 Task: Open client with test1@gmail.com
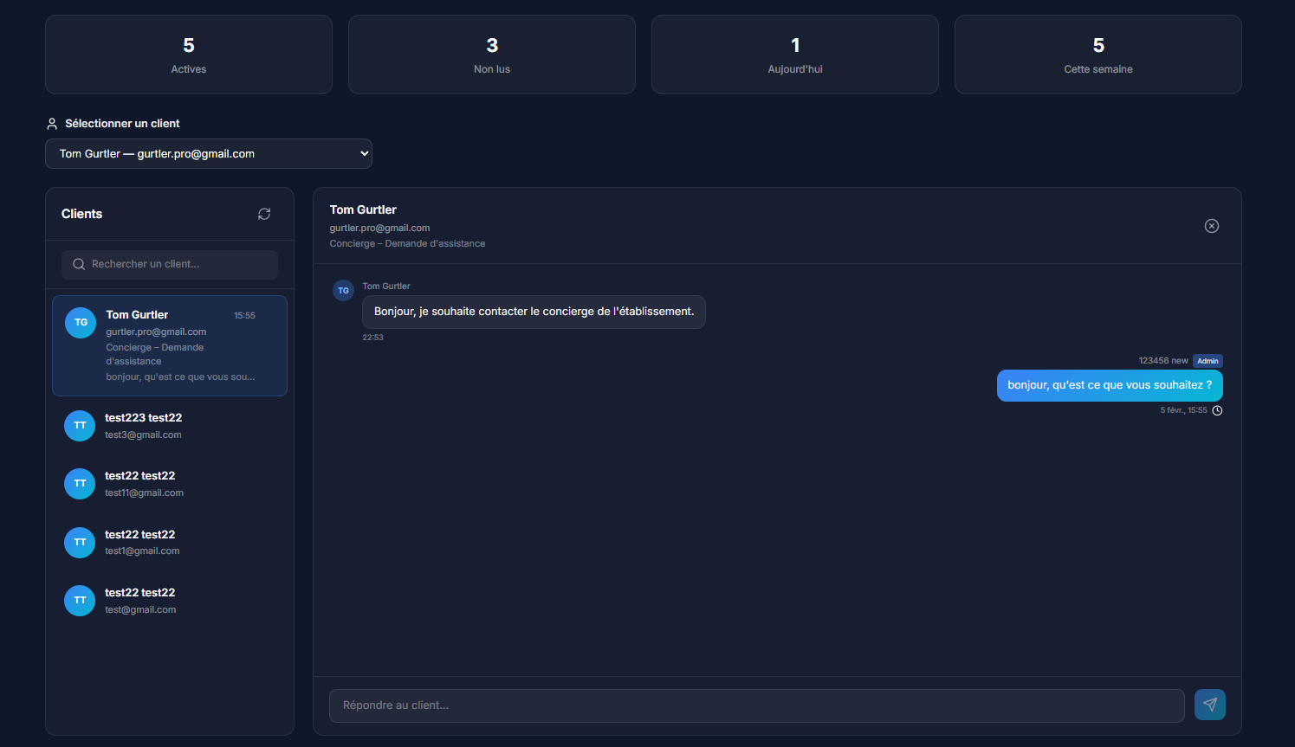170,543
